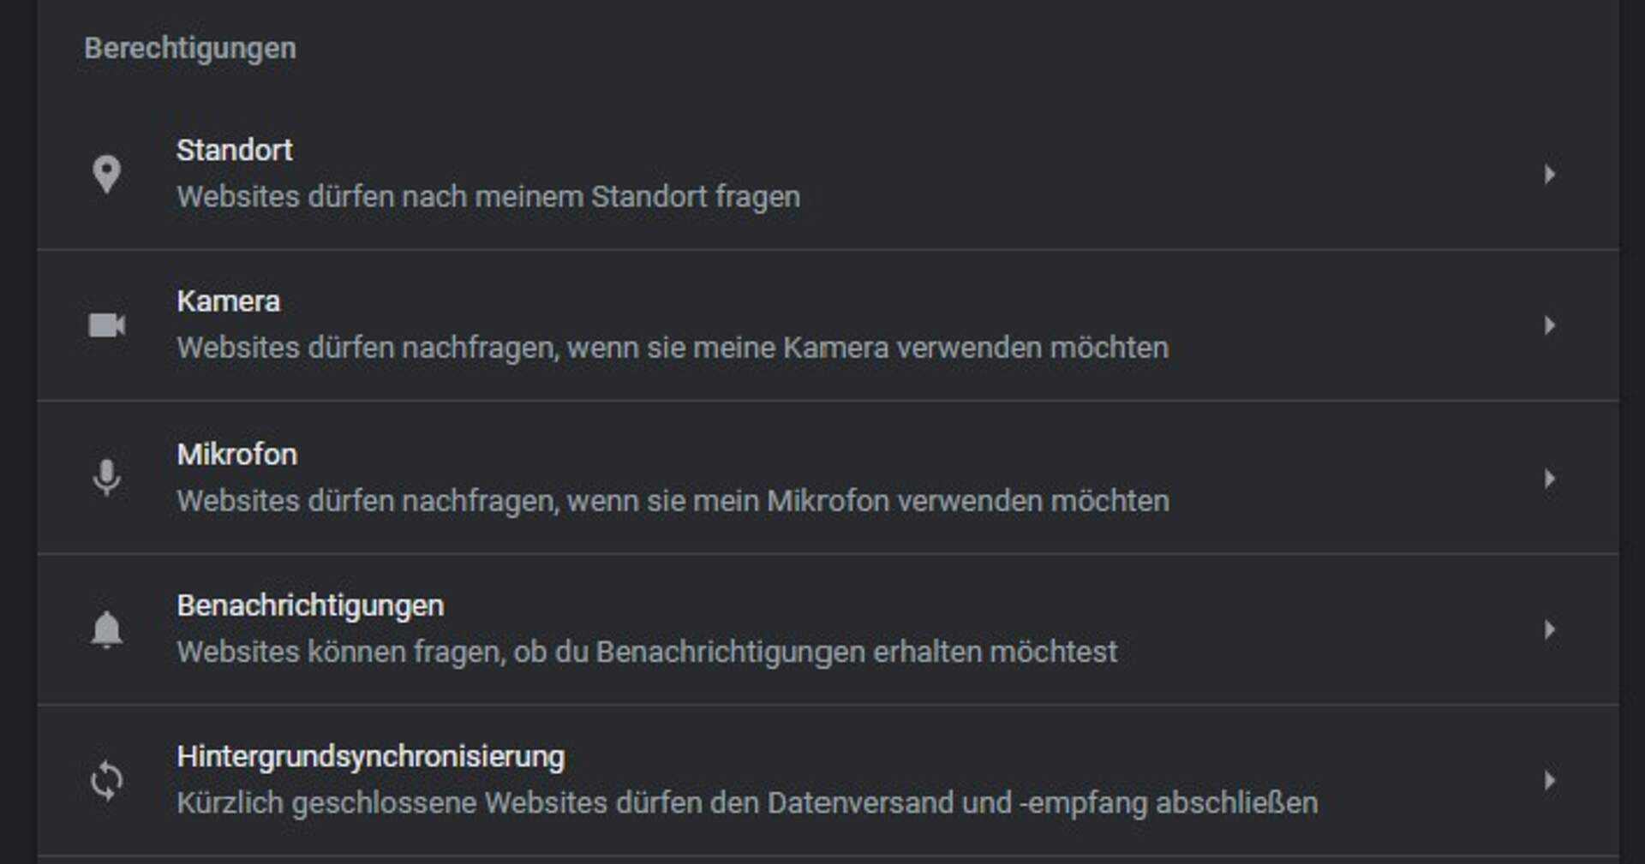Open the Hintergrundsynchronisierung title
The image size is (1645, 864).
coord(371,757)
